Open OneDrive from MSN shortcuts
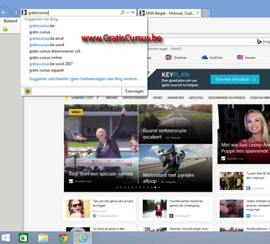 212,58
